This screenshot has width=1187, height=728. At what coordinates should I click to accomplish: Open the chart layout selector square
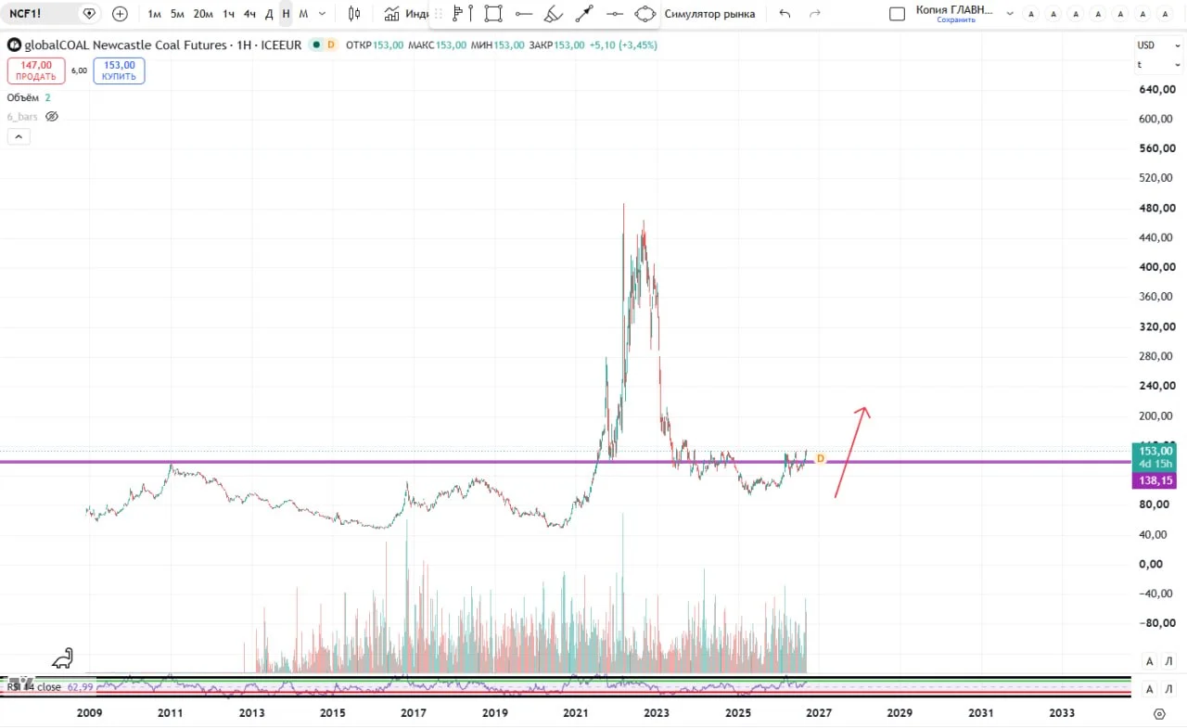[897, 14]
